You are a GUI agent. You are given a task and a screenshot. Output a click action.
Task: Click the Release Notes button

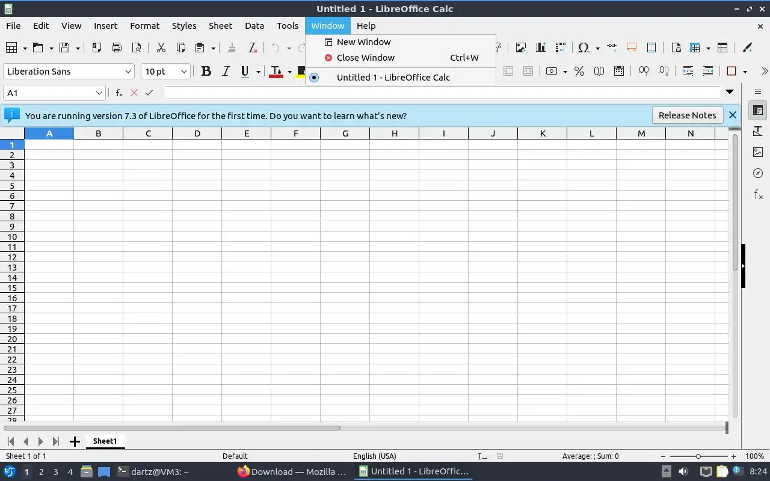pyautogui.click(x=687, y=115)
